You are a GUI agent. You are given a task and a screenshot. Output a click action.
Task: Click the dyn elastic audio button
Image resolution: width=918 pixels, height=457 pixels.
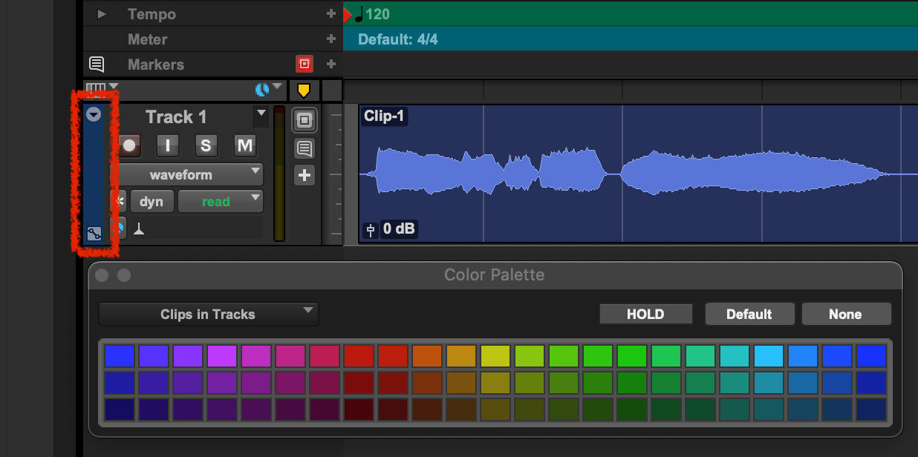152,202
